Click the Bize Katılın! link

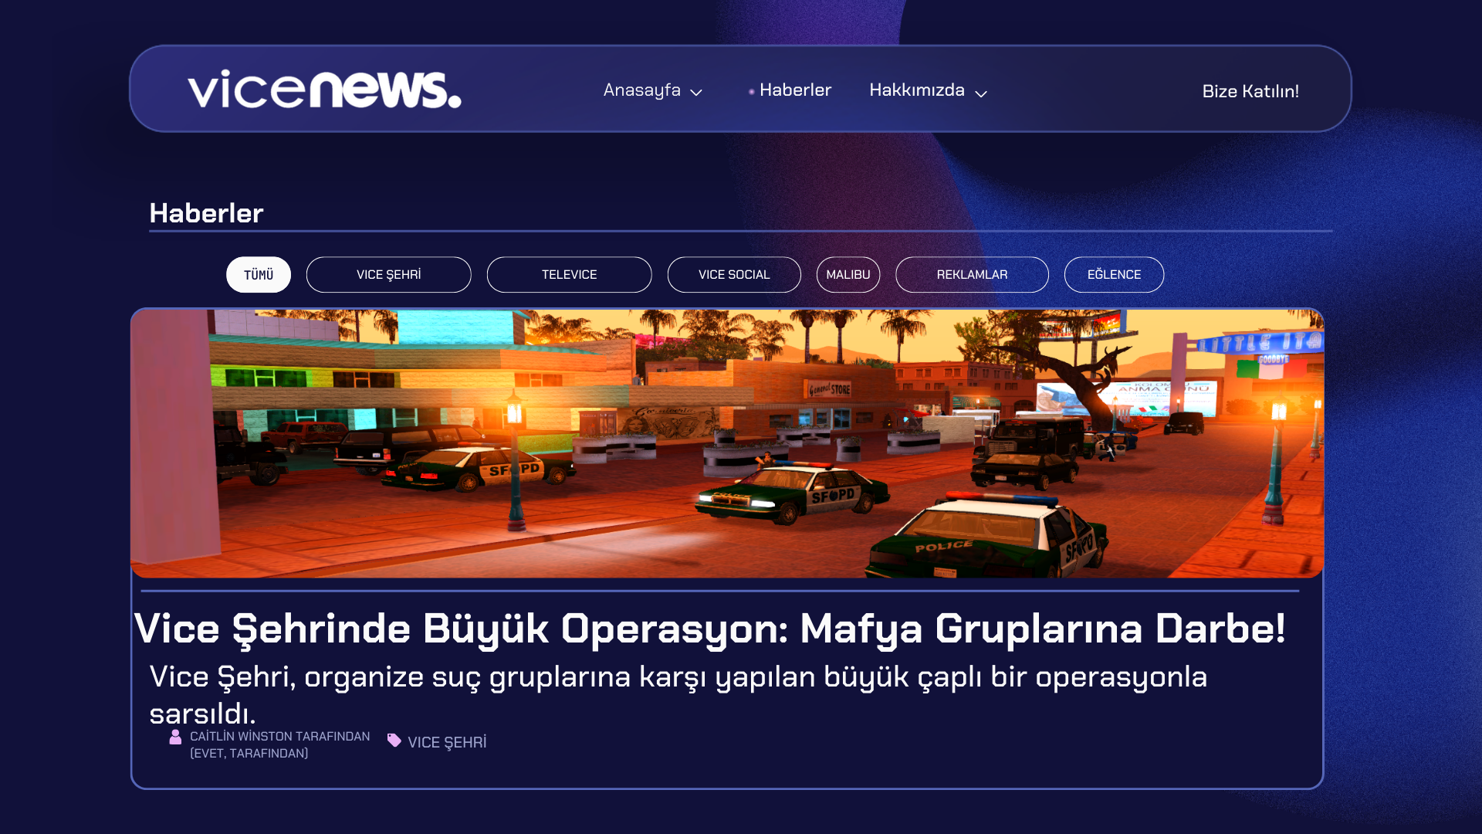tap(1250, 91)
